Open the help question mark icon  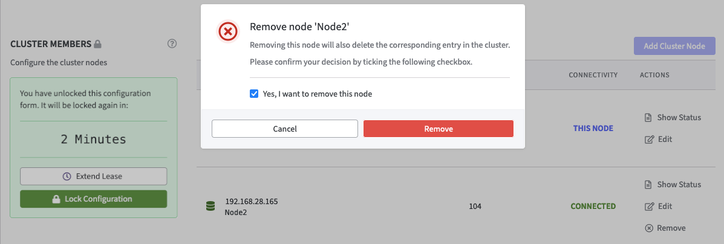pyautogui.click(x=172, y=43)
